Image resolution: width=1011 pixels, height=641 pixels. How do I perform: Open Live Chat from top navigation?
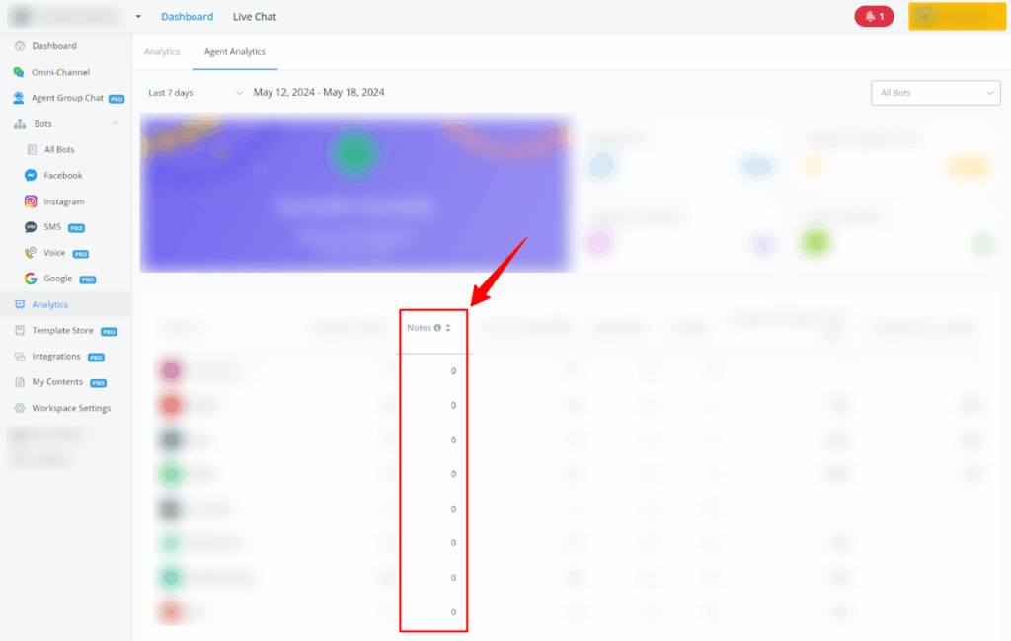tap(255, 17)
